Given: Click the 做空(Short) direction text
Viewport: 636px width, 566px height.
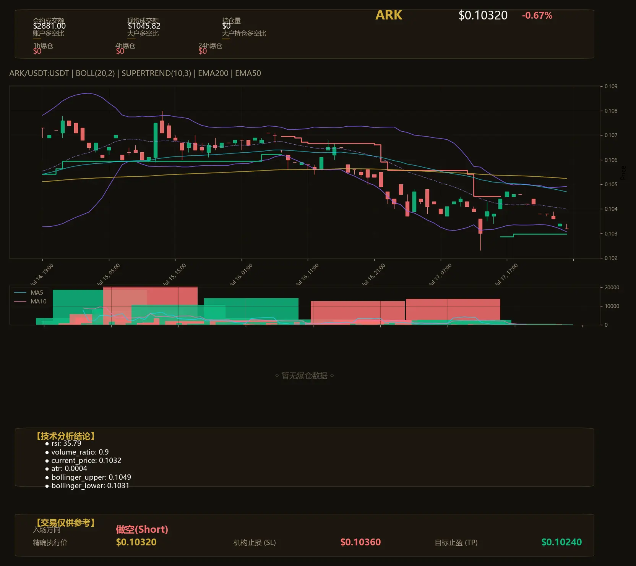Looking at the screenshot, I should coord(142,529).
